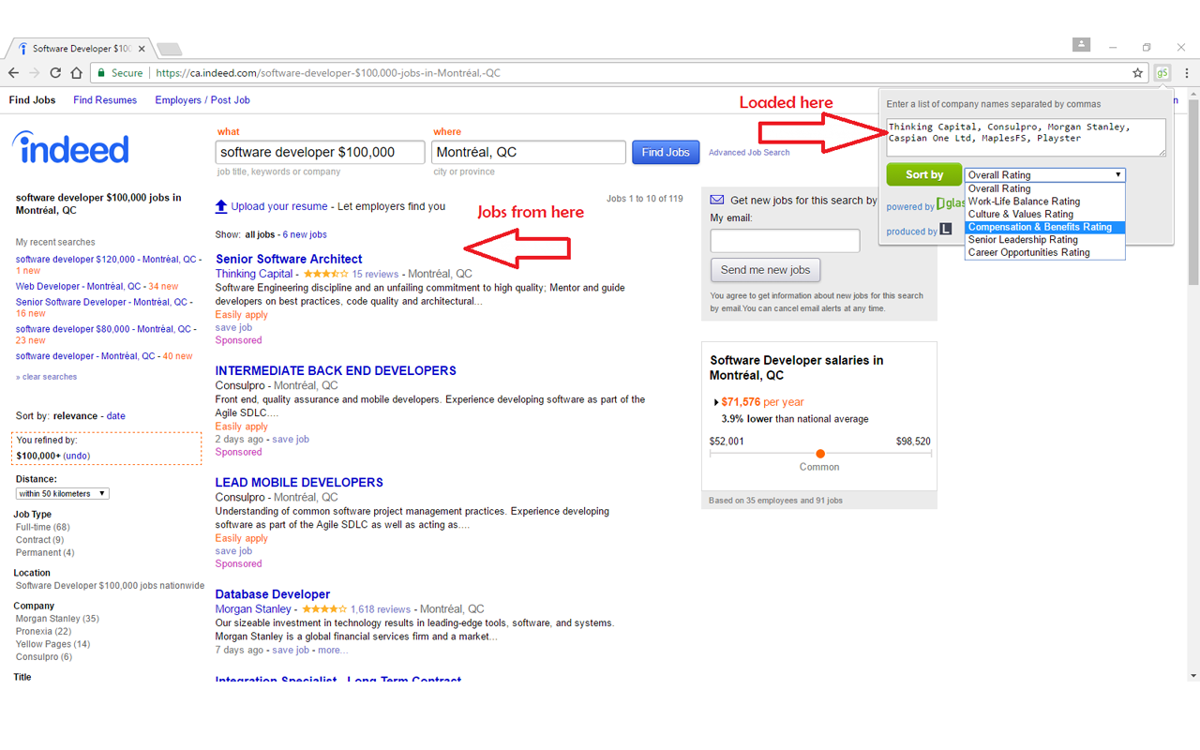This screenshot has height=750, width=1200.
Task: Click the secure padlock icon
Action: (x=100, y=73)
